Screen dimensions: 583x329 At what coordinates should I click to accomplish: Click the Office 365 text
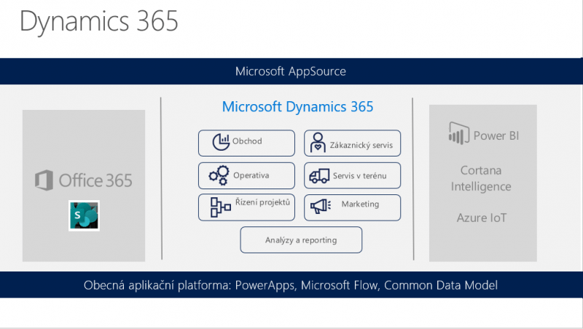tap(95, 181)
